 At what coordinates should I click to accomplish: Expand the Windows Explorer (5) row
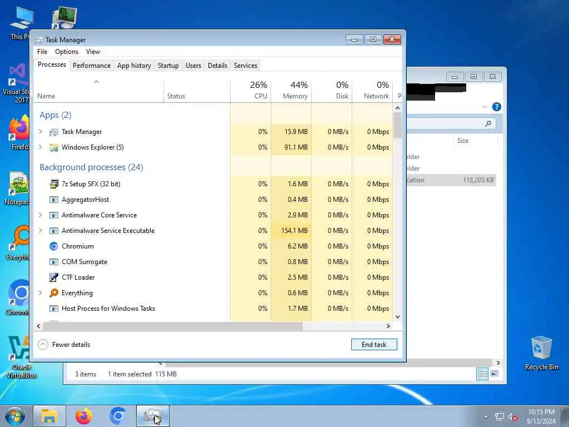pyautogui.click(x=40, y=147)
